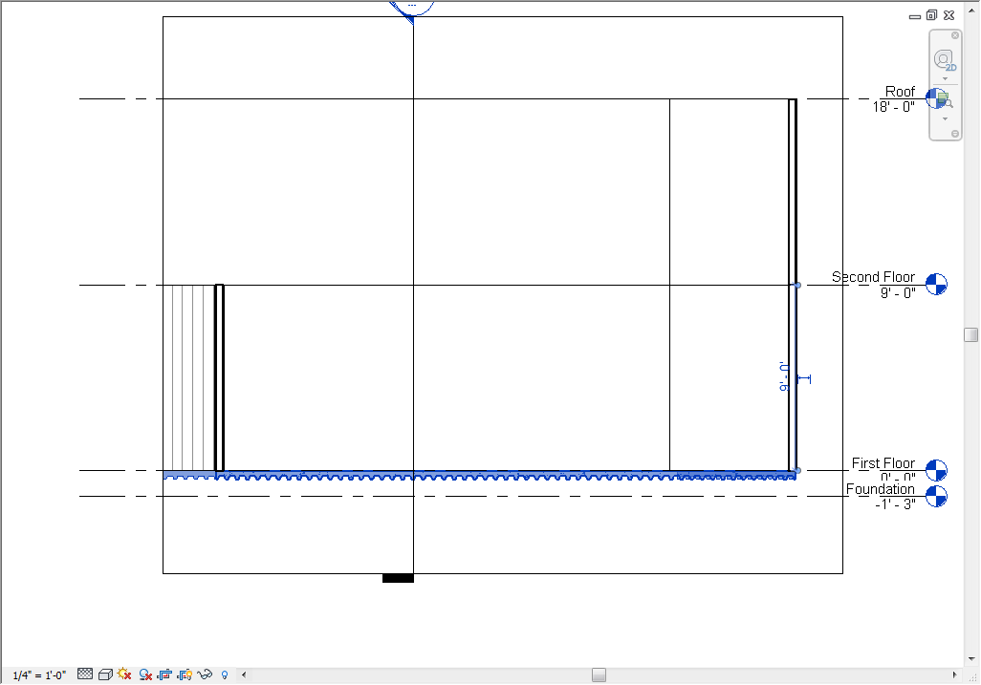The image size is (981, 685).
Task: Select the 9' - 0" Second Floor elevation value
Action: 898,292
